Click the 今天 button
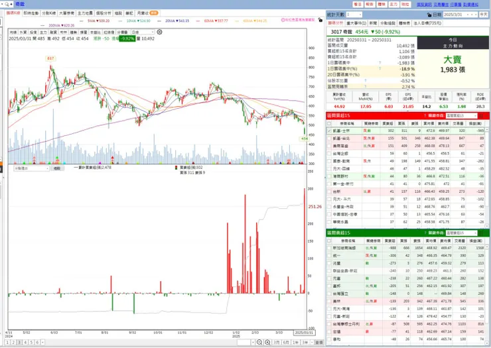Viewport: 491px width, 348px height. 484,15
